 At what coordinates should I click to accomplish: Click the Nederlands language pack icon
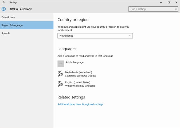[x=61, y=74]
